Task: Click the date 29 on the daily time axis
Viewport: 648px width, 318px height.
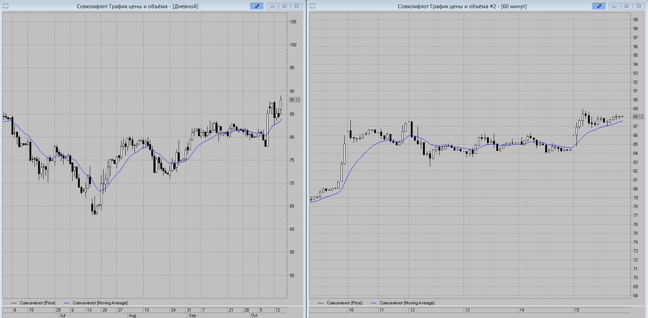Action: (58, 310)
